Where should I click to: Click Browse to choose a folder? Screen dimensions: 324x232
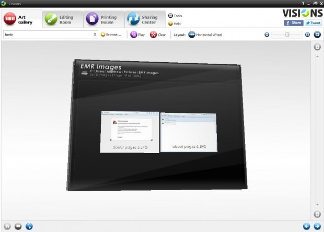pos(111,34)
